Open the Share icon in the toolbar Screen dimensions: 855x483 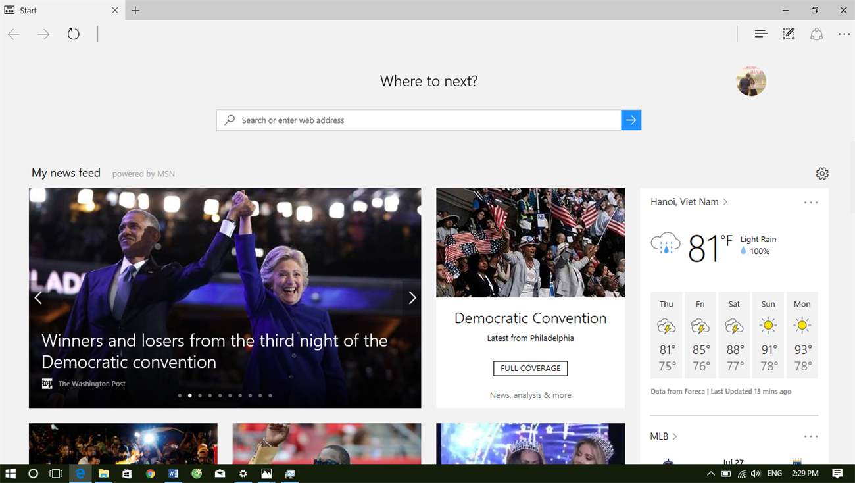[816, 34]
